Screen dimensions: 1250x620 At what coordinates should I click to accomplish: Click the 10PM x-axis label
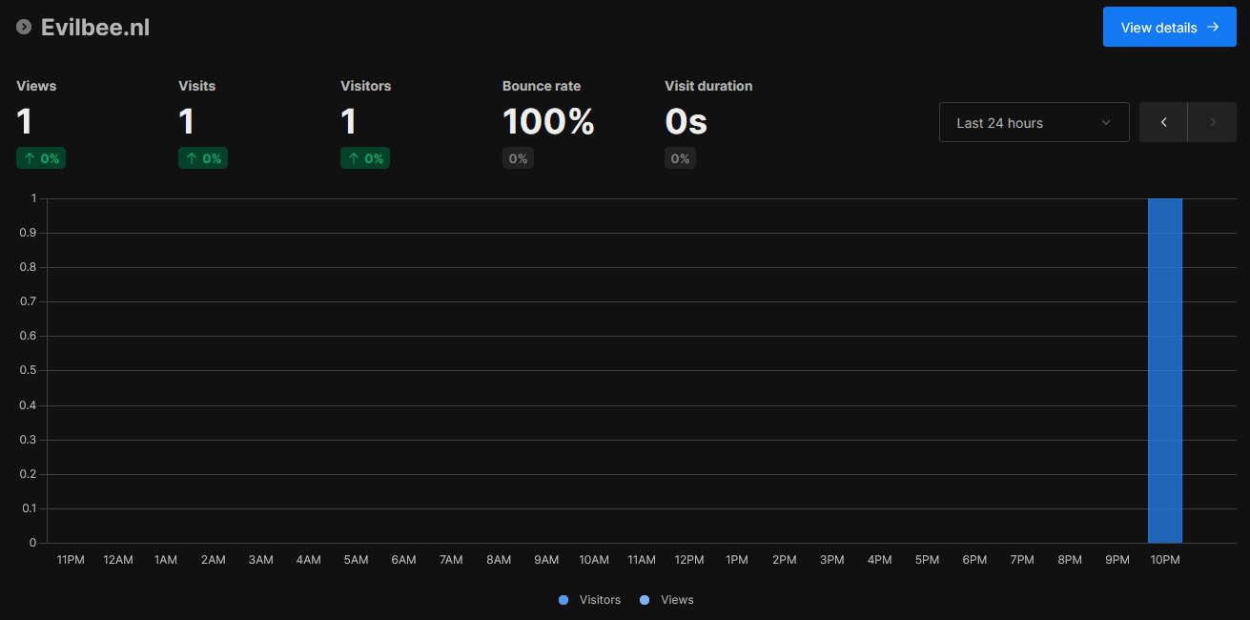click(1165, 560)
